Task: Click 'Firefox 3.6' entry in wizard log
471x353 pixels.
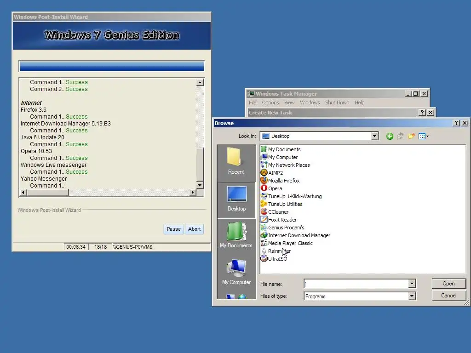Action: tap(33, 109)
